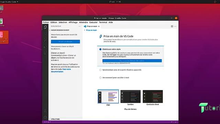This screenshot has height=124, width=220.
Task: Expand the STRUCTURE section
Action: coord(54,119)
